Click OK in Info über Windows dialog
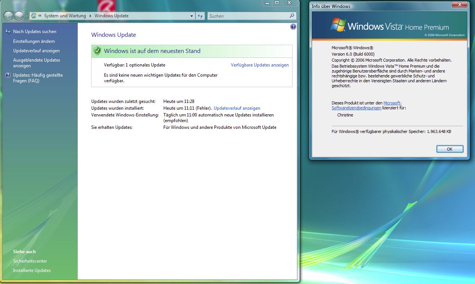 (x=450, y=149)
